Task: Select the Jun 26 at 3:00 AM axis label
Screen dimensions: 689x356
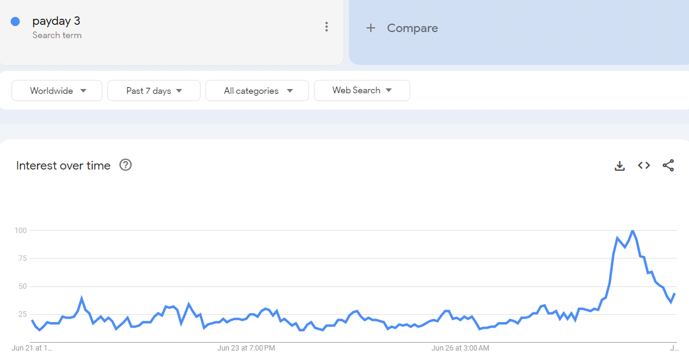Action: point(461,348)
